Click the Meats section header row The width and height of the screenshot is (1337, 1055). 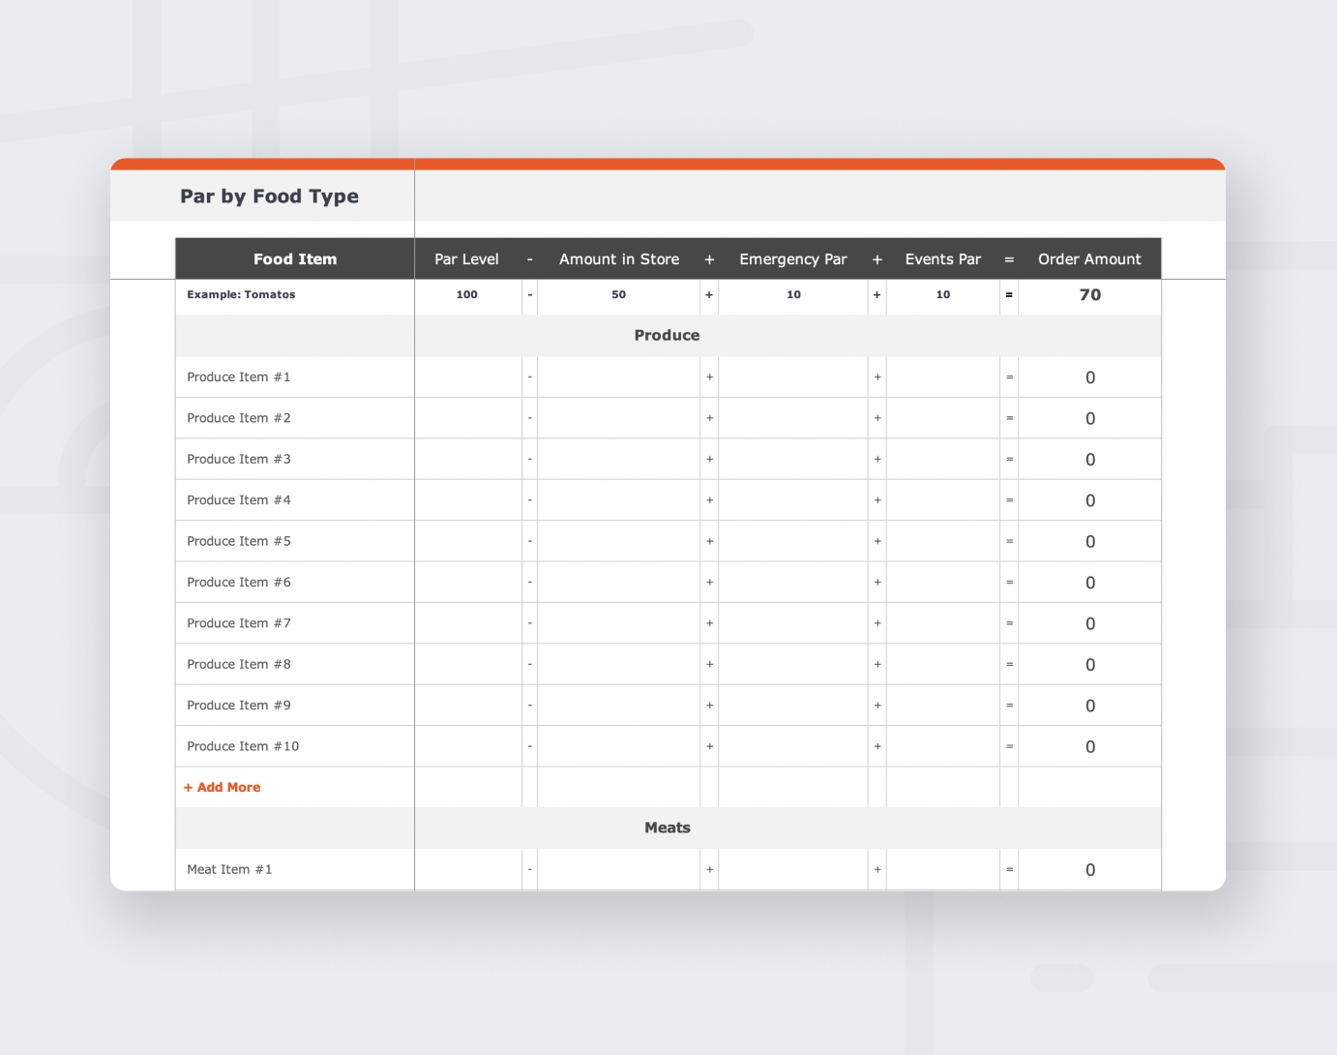pyautogui.click(x=667, y=828)
